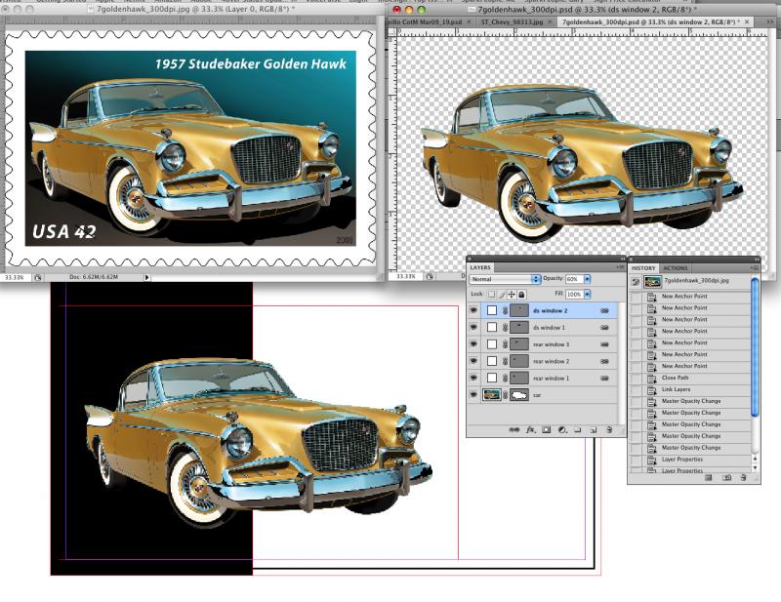Click the link indicator on ds window 2 layer
This screenshot has width=781, height=602.
(x=604, y=310)
